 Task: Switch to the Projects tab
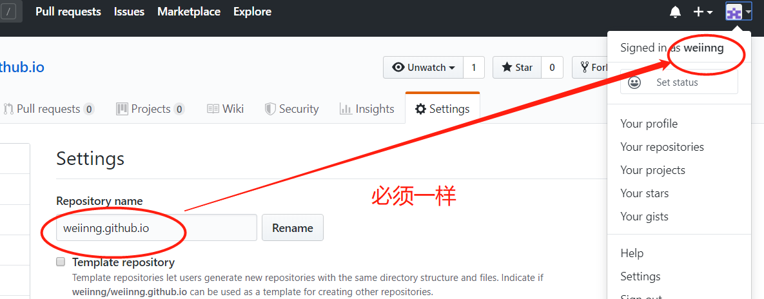coord(150,109)
